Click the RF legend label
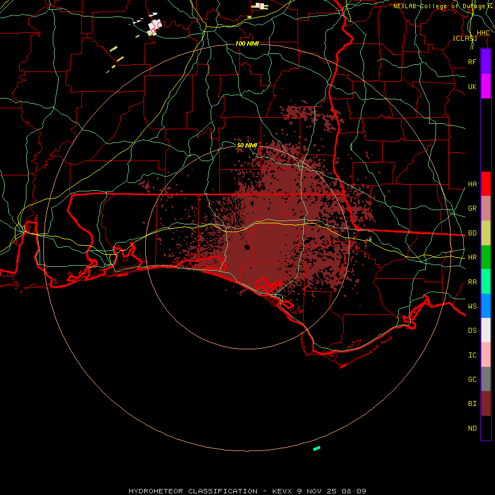Viewport: 495px width, 495px height. 472,62
